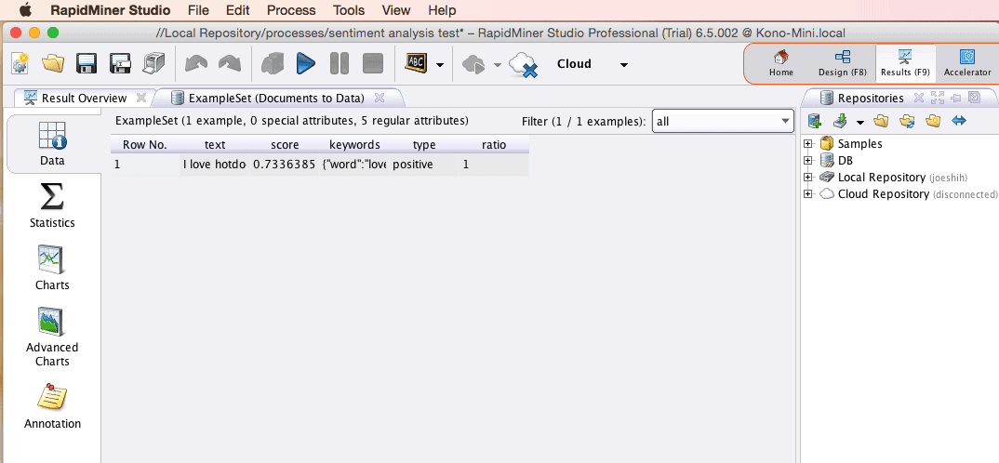999x463 pixels.
Task: Undo the last action
Action: [196, 64]
